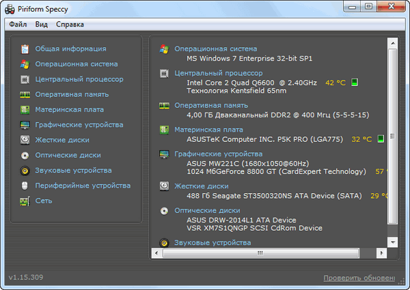Click the Центральный процессор chip icon in sidebar
This screenshot has height=290, width=410.
point(25,79)
